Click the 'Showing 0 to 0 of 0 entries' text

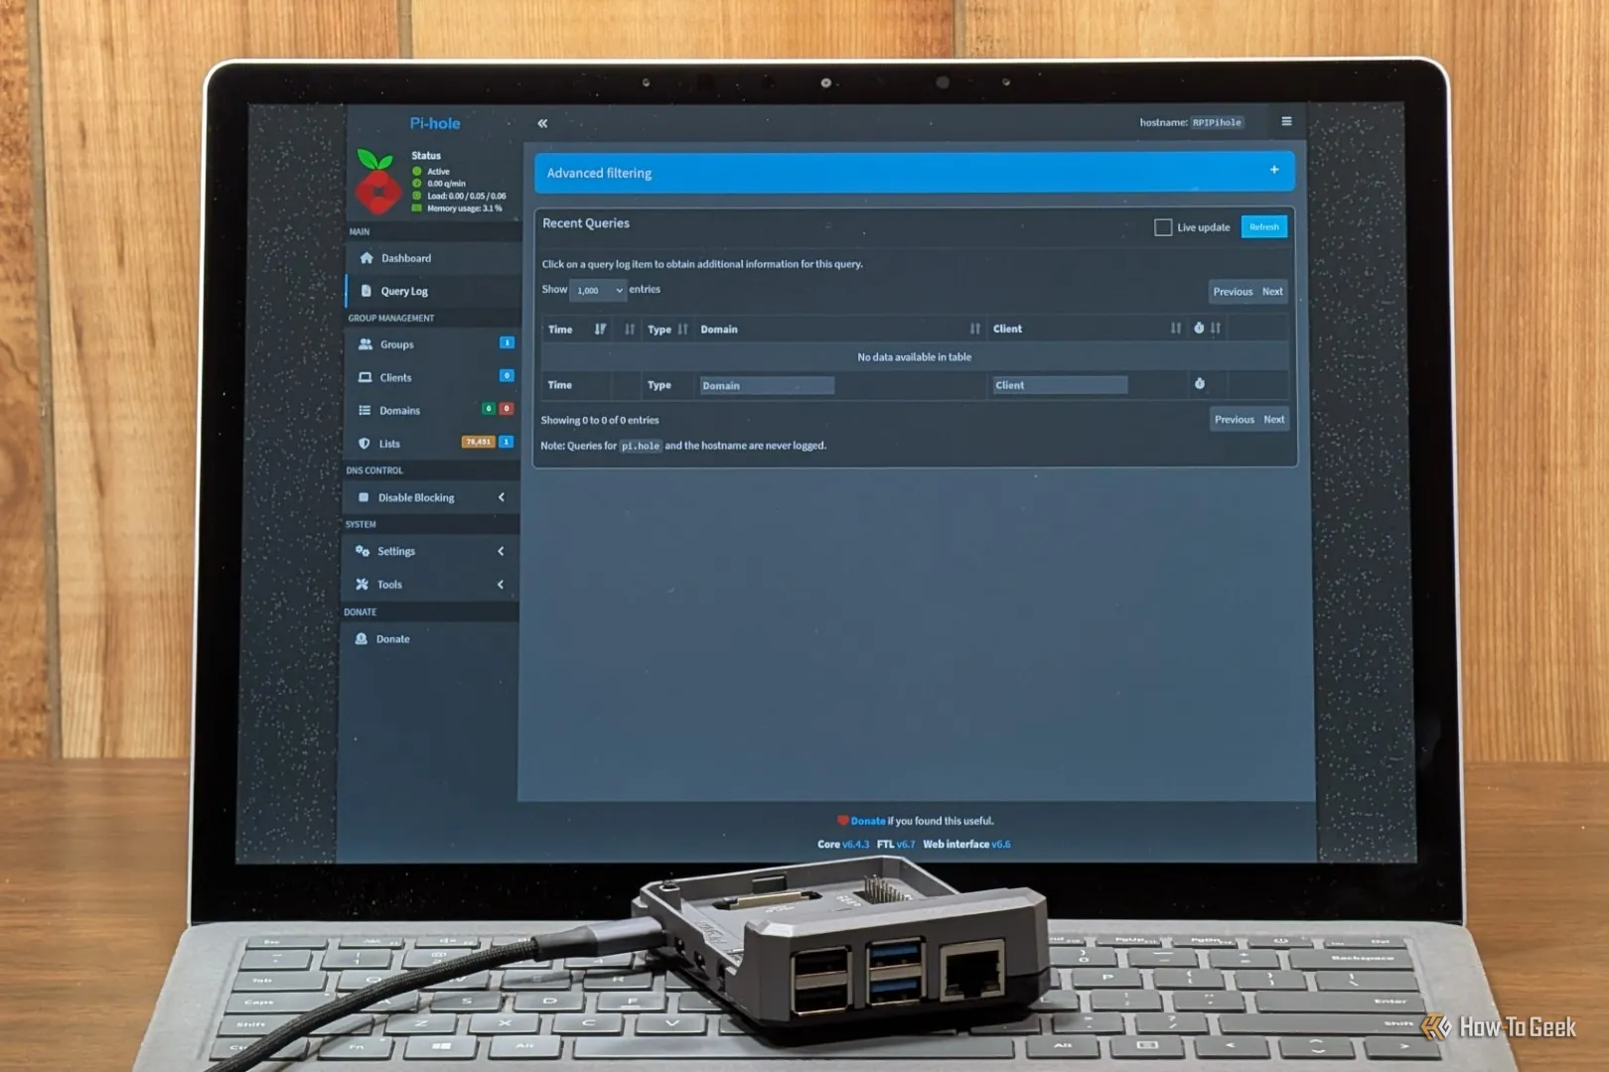click(600, 420)
